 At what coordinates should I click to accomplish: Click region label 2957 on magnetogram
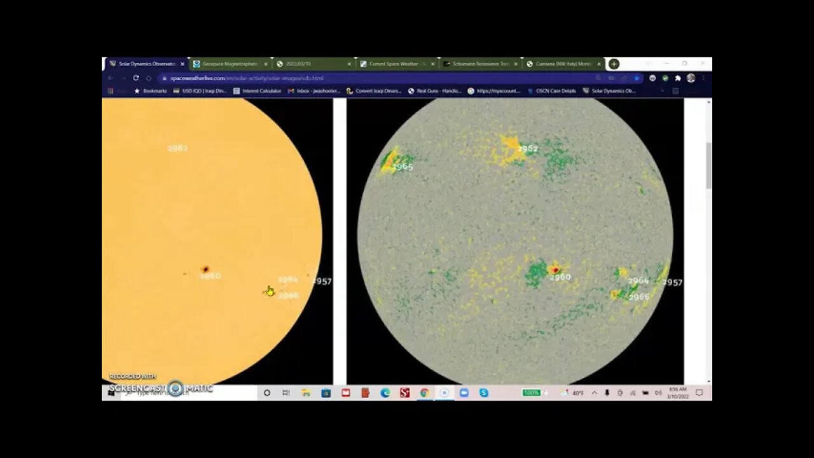tap(672, 282)
